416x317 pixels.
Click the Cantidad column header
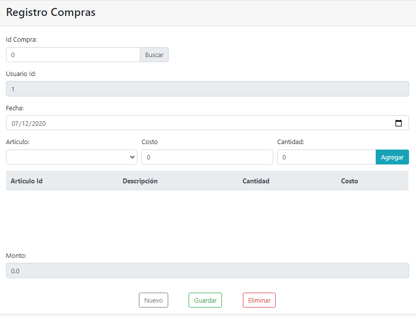pyautogui.click(x=256, y=181)
